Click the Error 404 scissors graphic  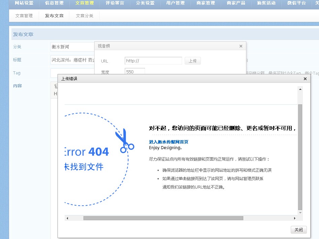pos(124,139)
